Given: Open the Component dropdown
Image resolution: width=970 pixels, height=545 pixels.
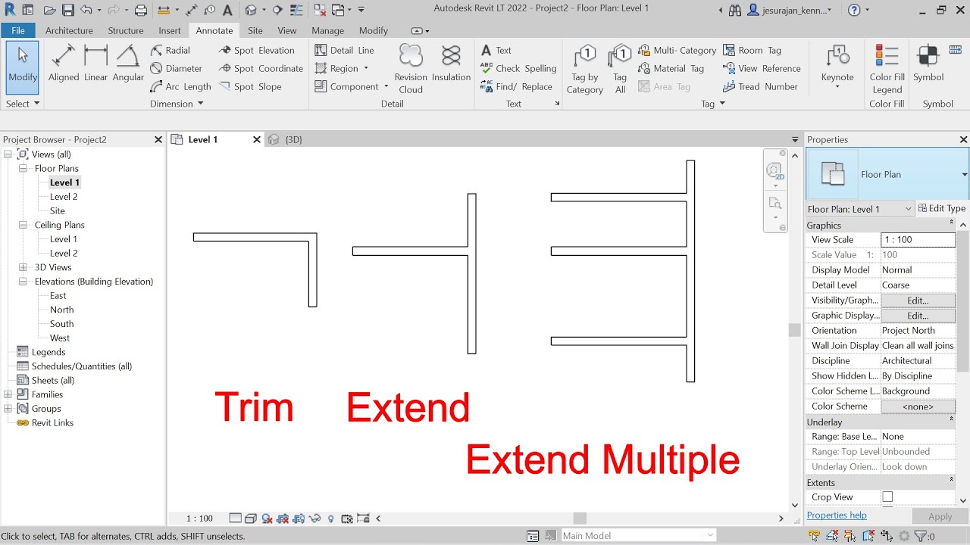Looking at the screenshot, I should (x=386, y=86).
